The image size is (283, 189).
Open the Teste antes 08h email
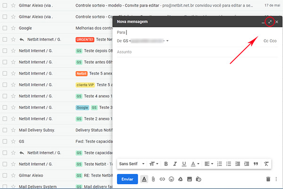tap(98, 62)
